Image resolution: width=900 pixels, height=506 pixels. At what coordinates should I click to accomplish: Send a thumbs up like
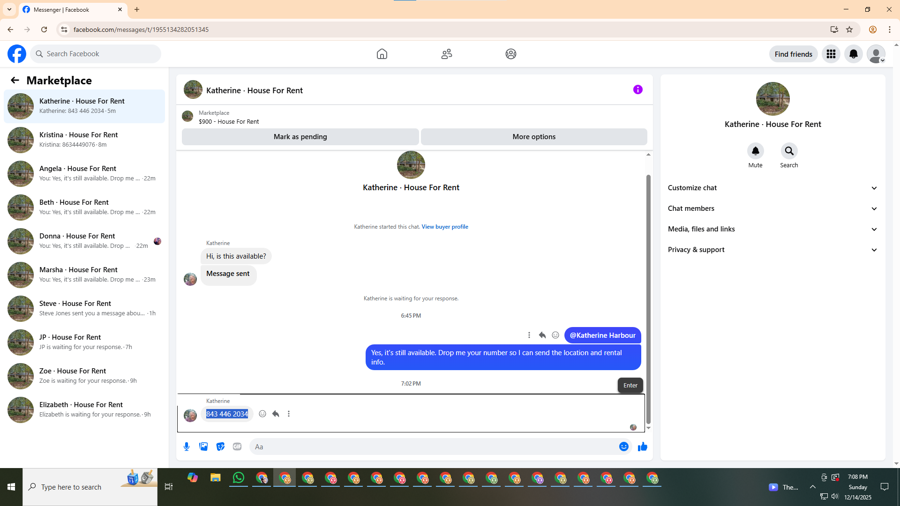coord(642,446)
